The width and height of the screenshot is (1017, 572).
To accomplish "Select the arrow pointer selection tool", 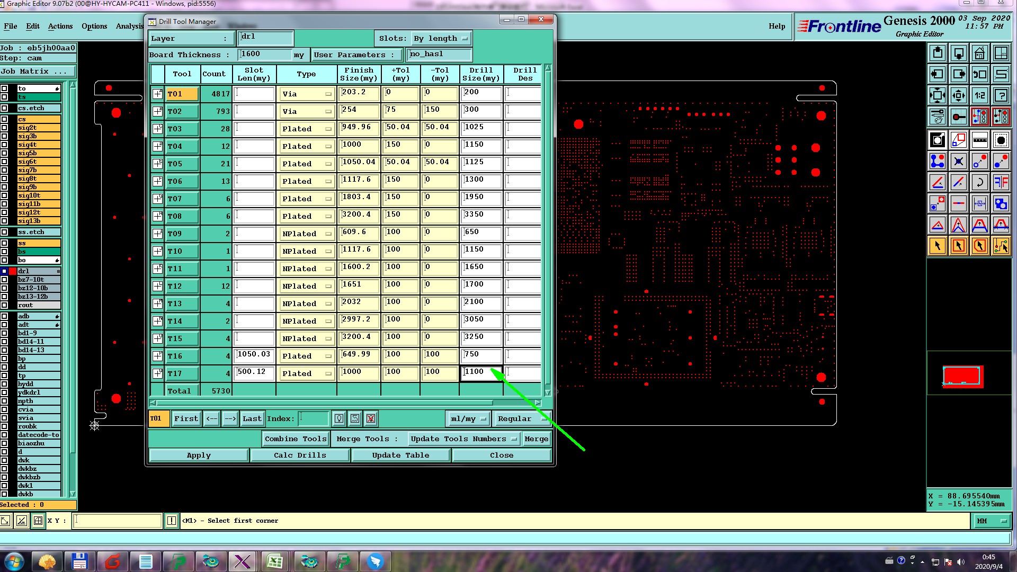I will 937,246.
